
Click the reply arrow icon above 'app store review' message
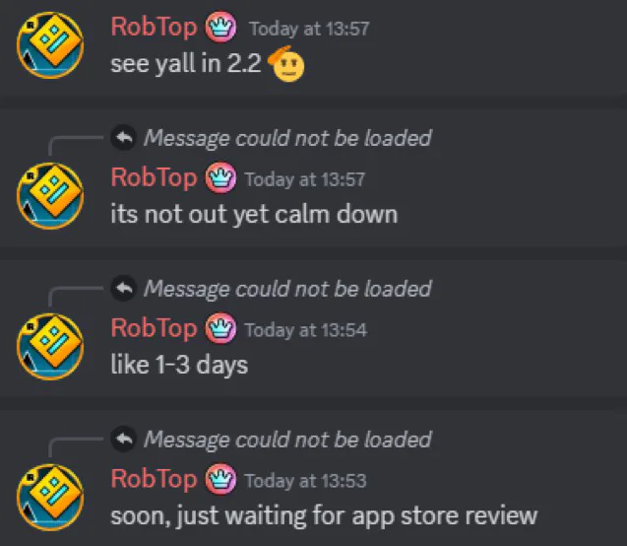point(124,440)
